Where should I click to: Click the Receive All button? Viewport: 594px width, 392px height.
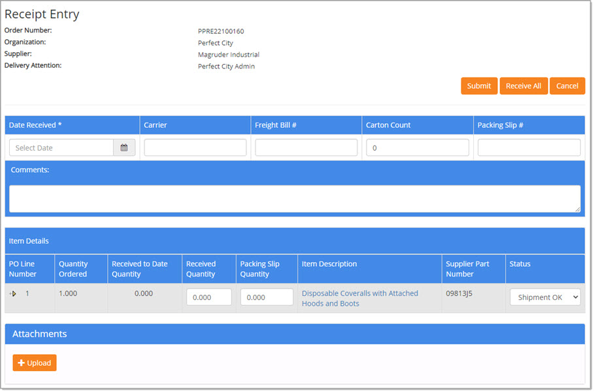point(523,86)
